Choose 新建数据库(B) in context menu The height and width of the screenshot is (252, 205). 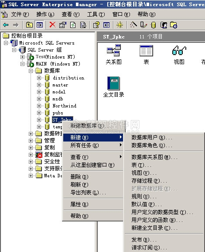(93, 126)
